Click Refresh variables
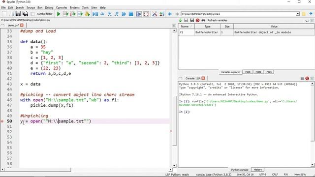The image size is (315, 177). 218,20
